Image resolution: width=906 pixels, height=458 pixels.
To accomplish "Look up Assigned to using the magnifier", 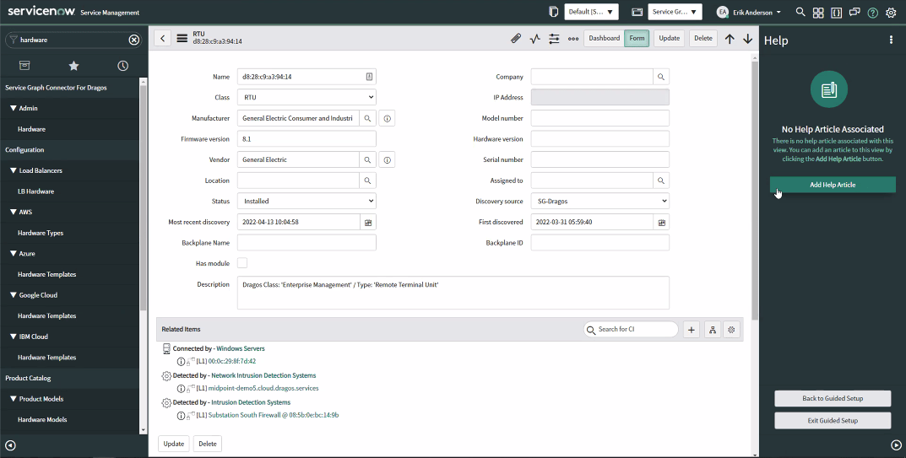I will (x=661, y=181).
